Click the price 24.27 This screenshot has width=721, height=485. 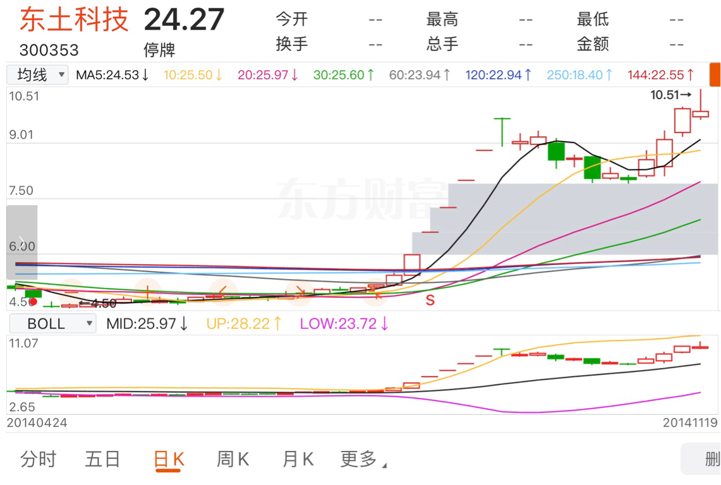click(x=184, y=20)
